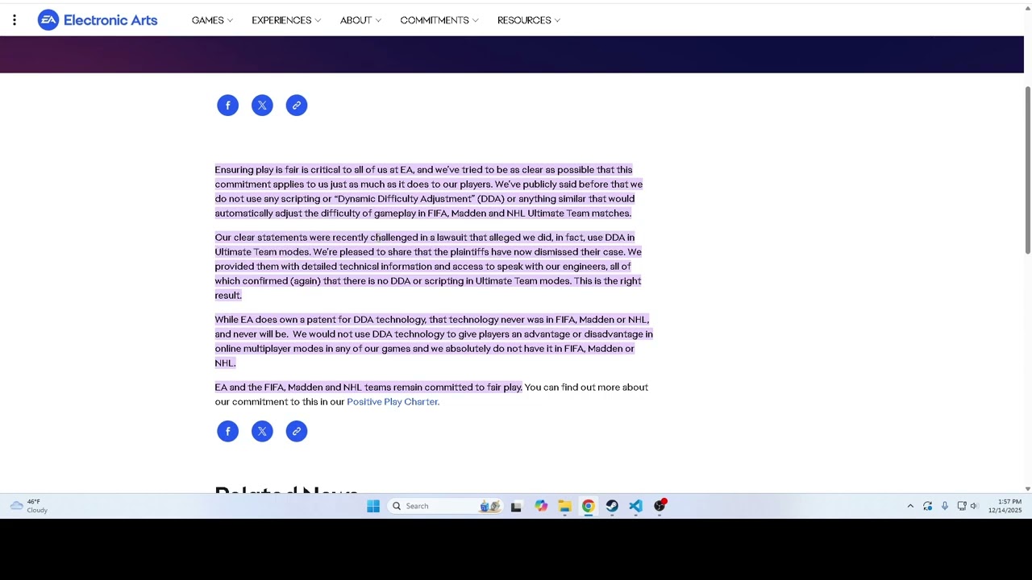Screen dimensions: 1032x580
Task: Expand the RESOURCES navigation menu
Action: click(x=529, y=20)
